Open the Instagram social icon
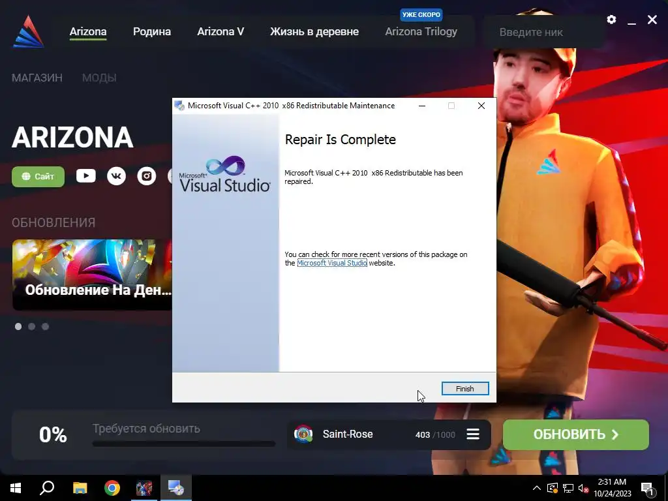The image size is (668, 501). pyautogui.click(x=147, y=176)
